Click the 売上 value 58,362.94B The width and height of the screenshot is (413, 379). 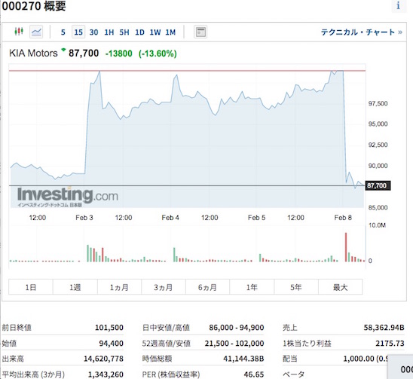[384, 327]
